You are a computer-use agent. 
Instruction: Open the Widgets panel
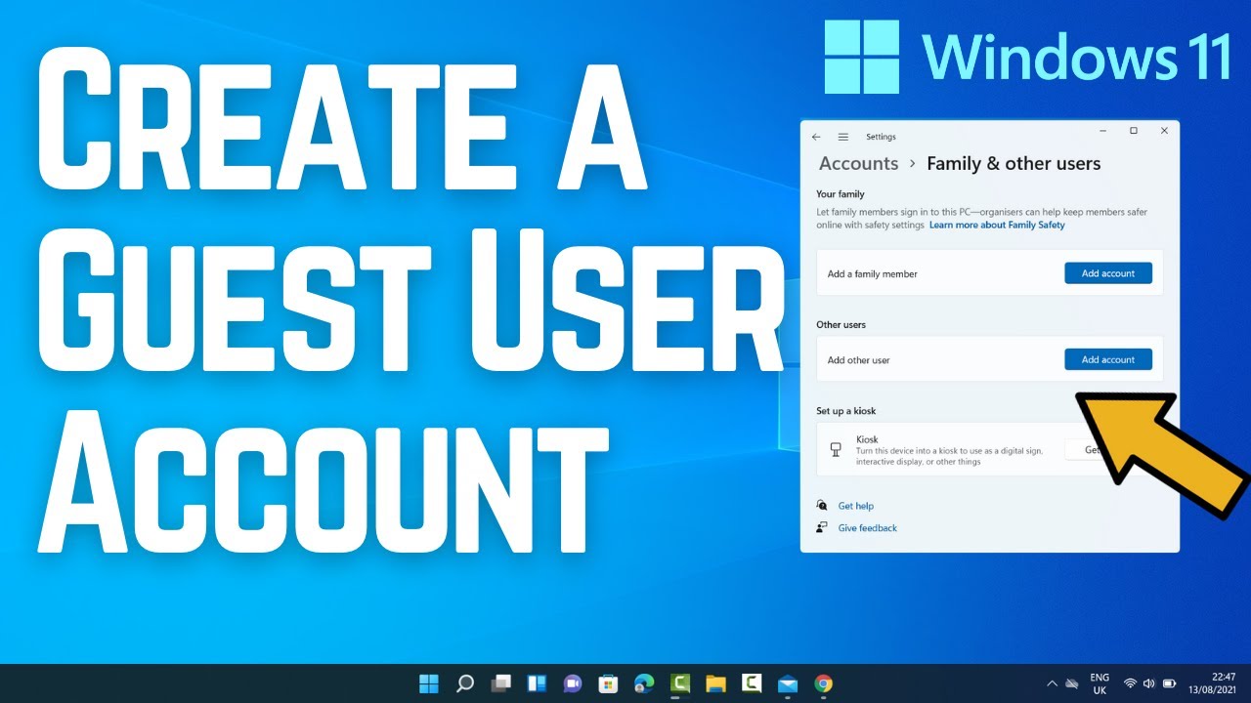pos(537,683)
